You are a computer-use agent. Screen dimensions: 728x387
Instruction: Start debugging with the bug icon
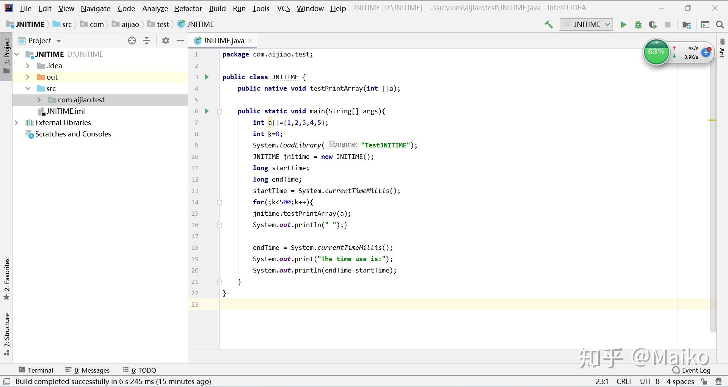(638, 25)
